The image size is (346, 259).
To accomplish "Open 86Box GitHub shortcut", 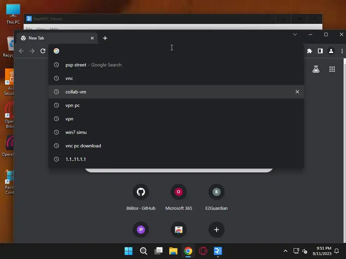I will [141, 197].
